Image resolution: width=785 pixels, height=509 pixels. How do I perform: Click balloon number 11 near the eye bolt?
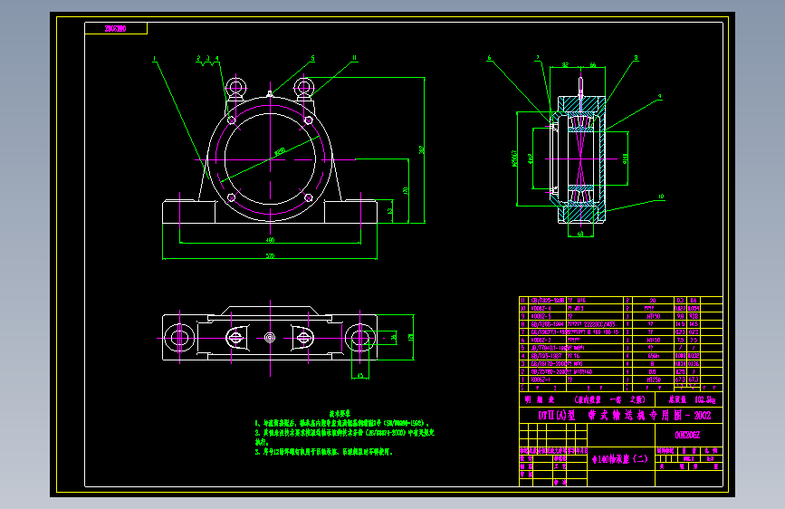tap(354, 58)
